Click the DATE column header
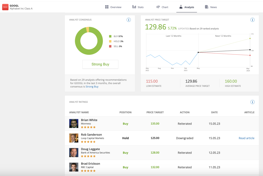 tap(214, 112)
